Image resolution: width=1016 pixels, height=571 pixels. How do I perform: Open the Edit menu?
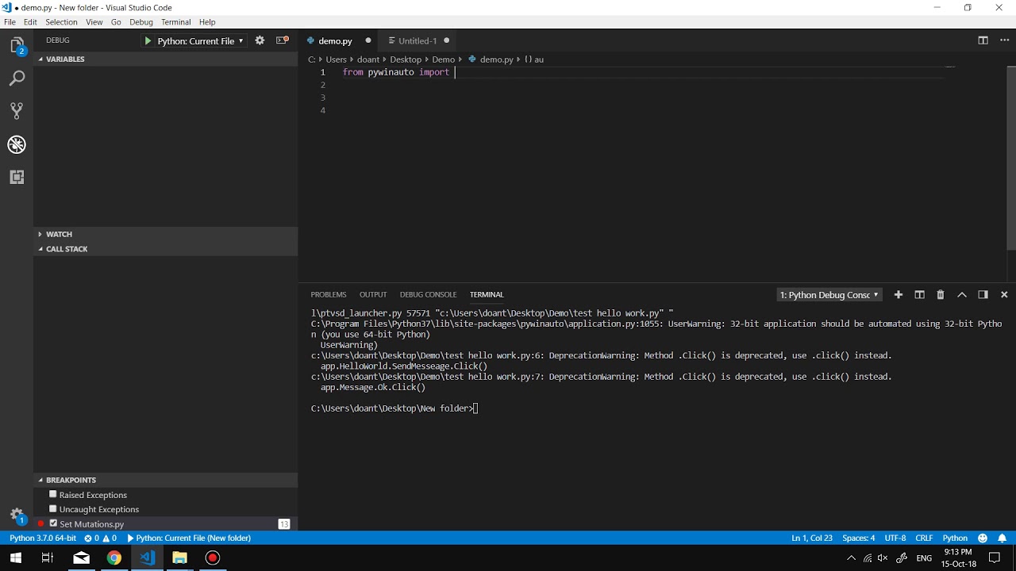30,22
